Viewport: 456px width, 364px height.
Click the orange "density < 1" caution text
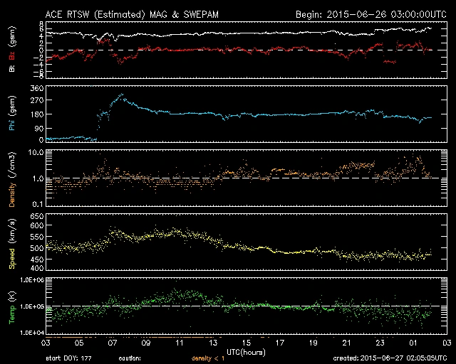(x=208, y=358)
